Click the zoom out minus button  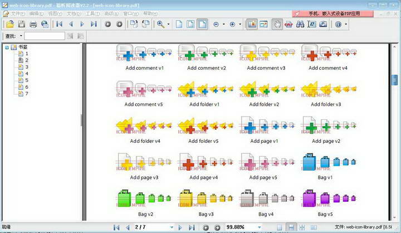tap(216, 25)
